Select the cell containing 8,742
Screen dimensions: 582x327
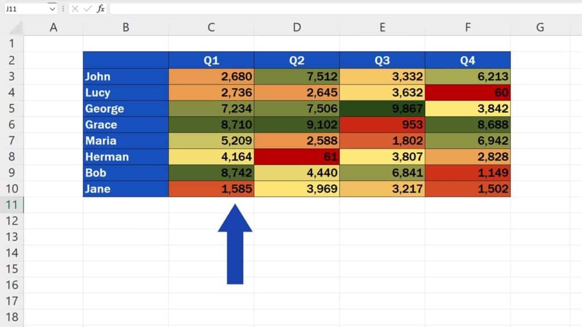pyautogui.click(x=211, y=173)
